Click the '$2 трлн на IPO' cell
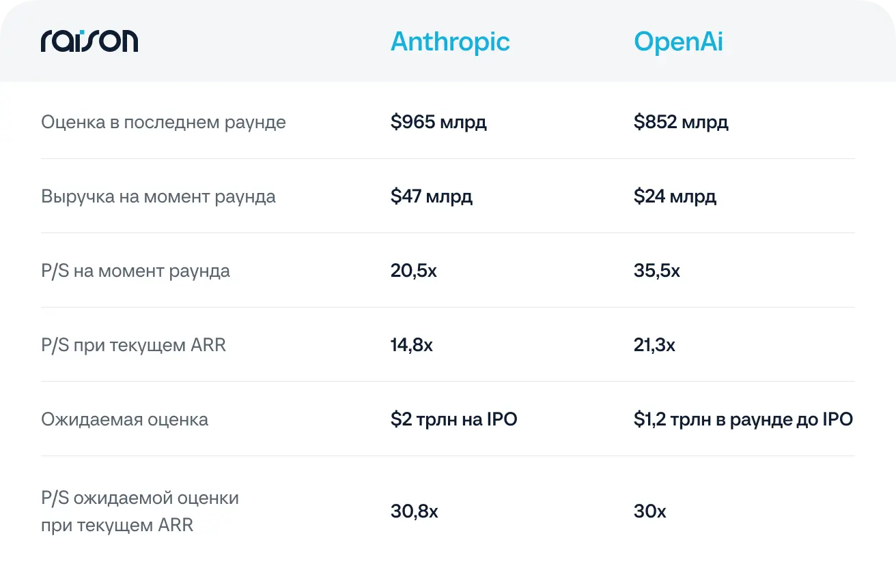The height and width of the screenshot is (568, 896). (454, 419)
